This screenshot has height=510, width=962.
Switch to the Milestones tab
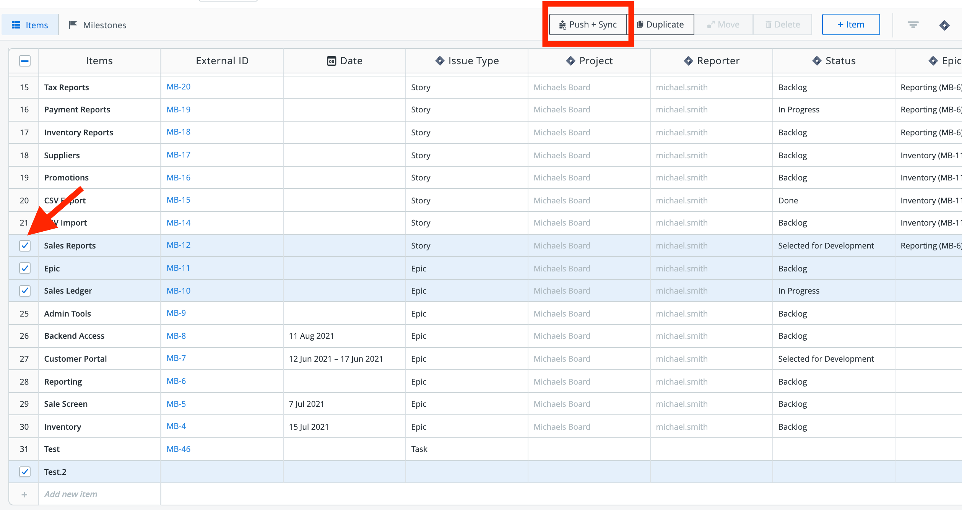[97, 25]
